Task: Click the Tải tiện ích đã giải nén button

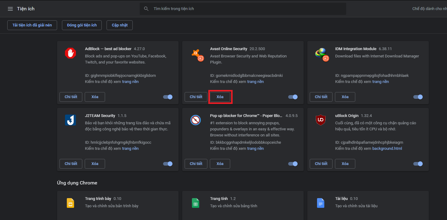Action: tap(32, 25)
